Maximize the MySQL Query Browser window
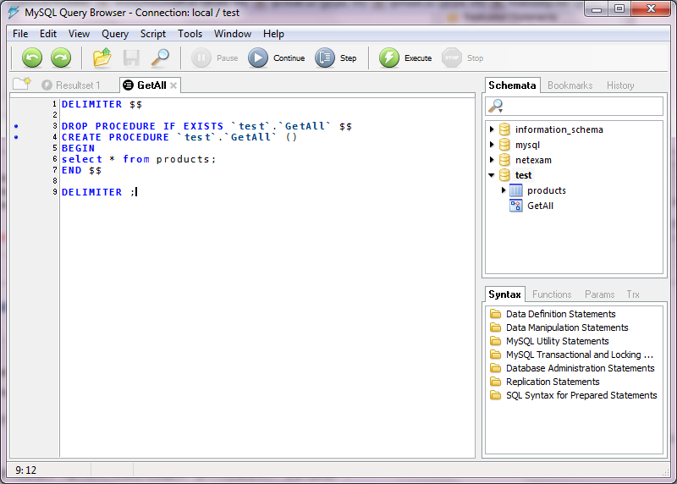Viewport: 677px width, 484px height. pyautogui.click(x=619, y=9)
